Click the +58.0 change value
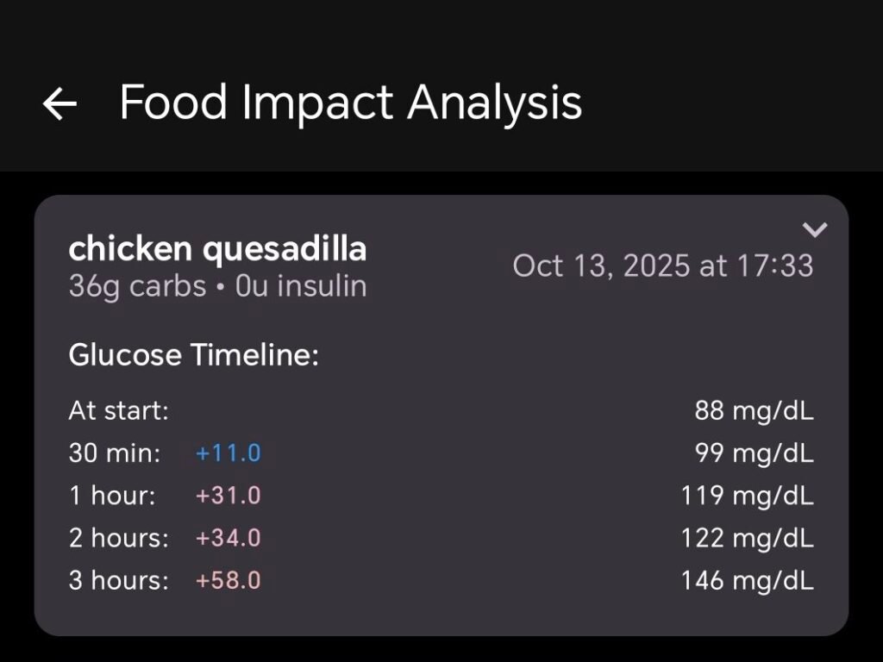This screenshot has width=883, height=662. point(228,580)
